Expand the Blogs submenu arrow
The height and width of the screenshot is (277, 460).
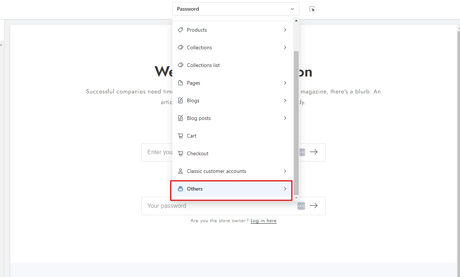point(285,100)
